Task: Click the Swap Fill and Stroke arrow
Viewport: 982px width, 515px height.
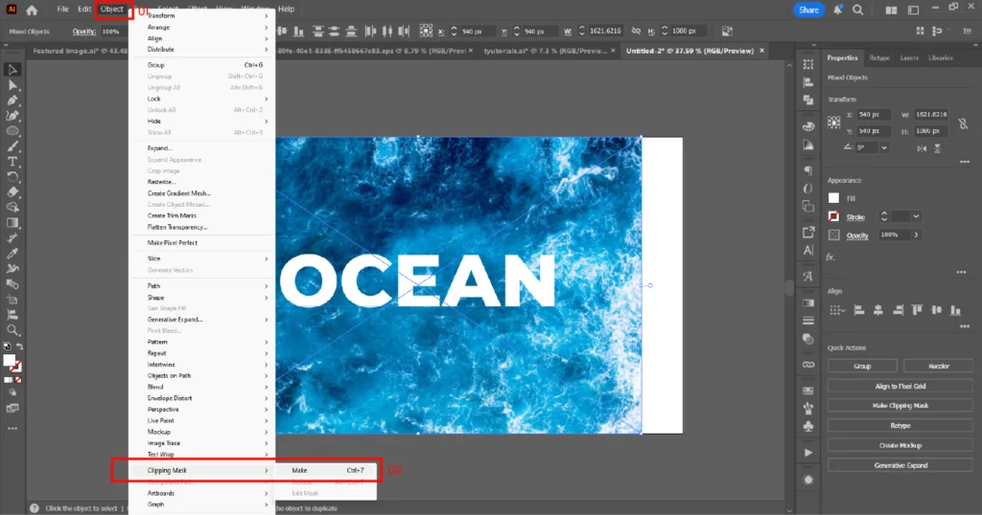Action: pyautogui.click(x=20, y=347)
